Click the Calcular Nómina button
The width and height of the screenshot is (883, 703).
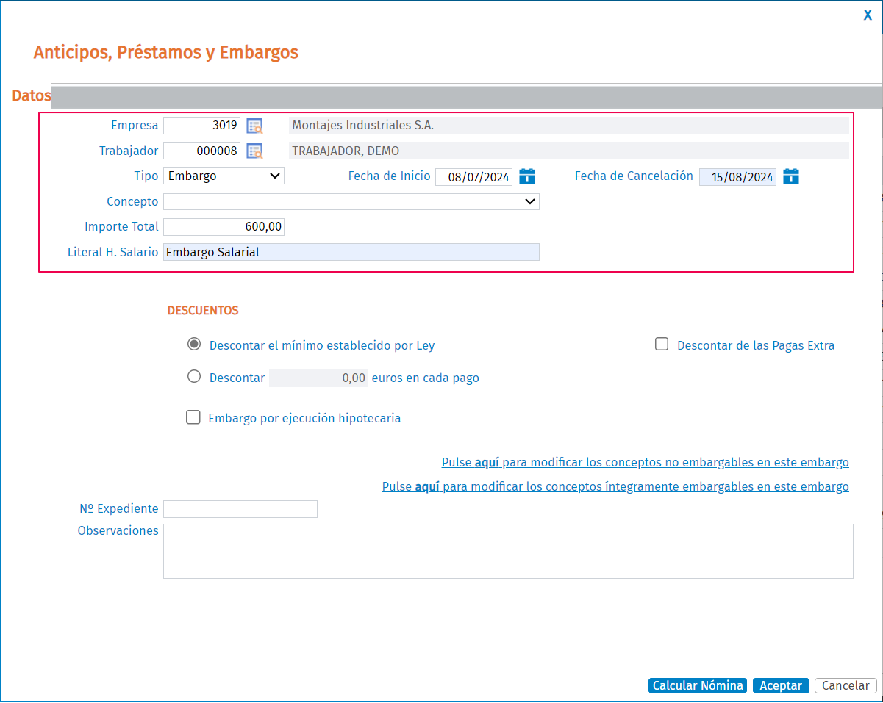coord(698,685)
